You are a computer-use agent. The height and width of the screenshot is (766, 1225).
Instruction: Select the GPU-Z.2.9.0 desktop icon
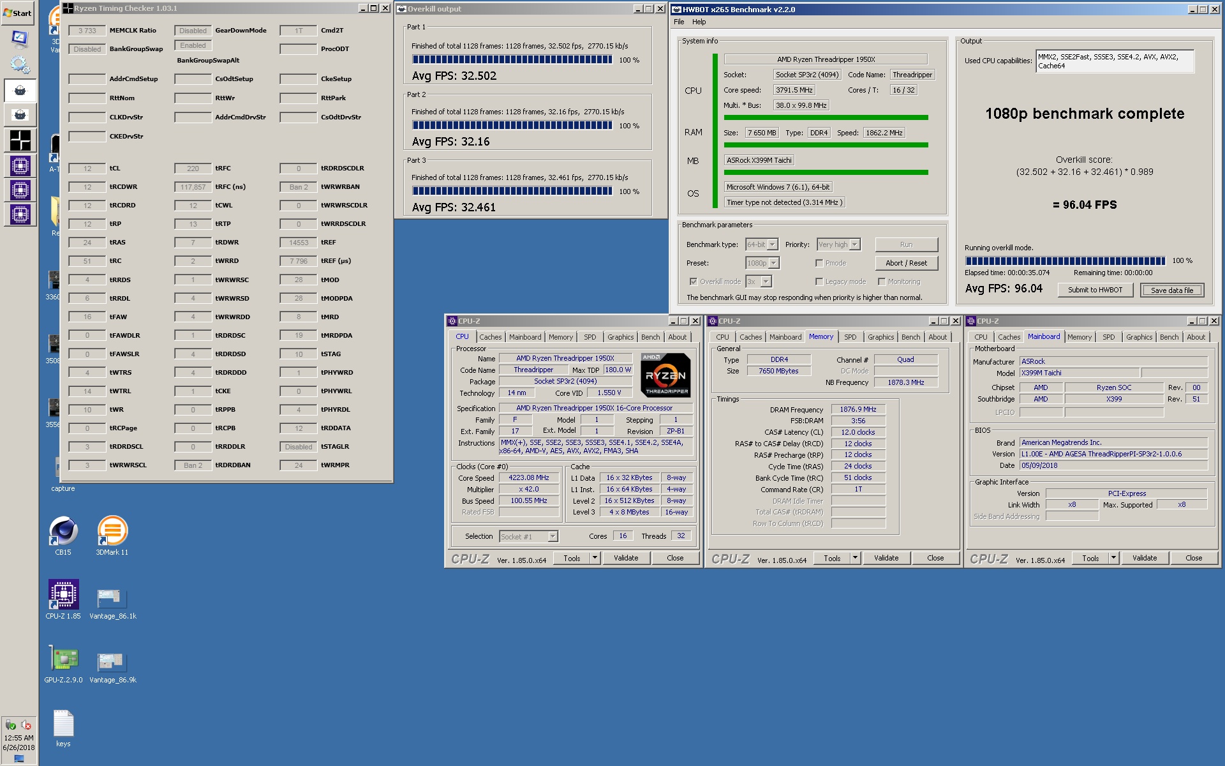coord(63,664)
